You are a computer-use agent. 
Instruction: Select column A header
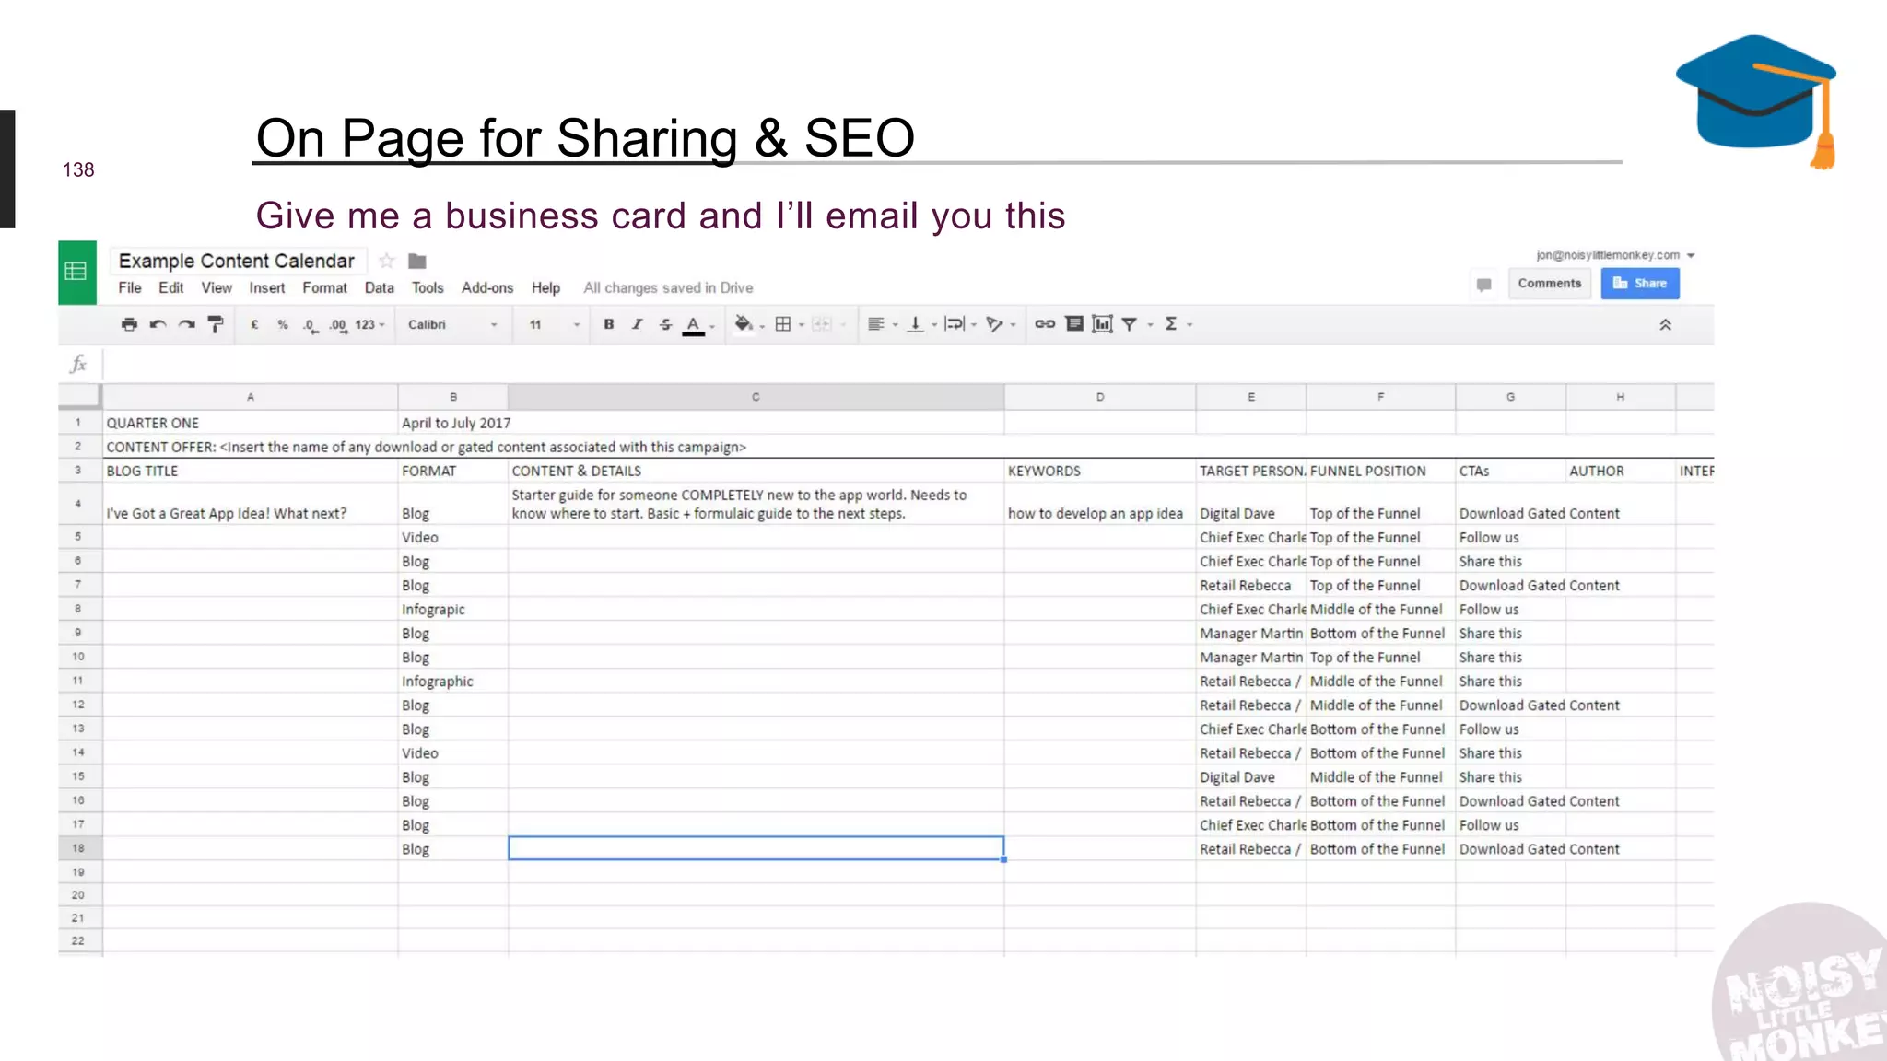(250, 397)
